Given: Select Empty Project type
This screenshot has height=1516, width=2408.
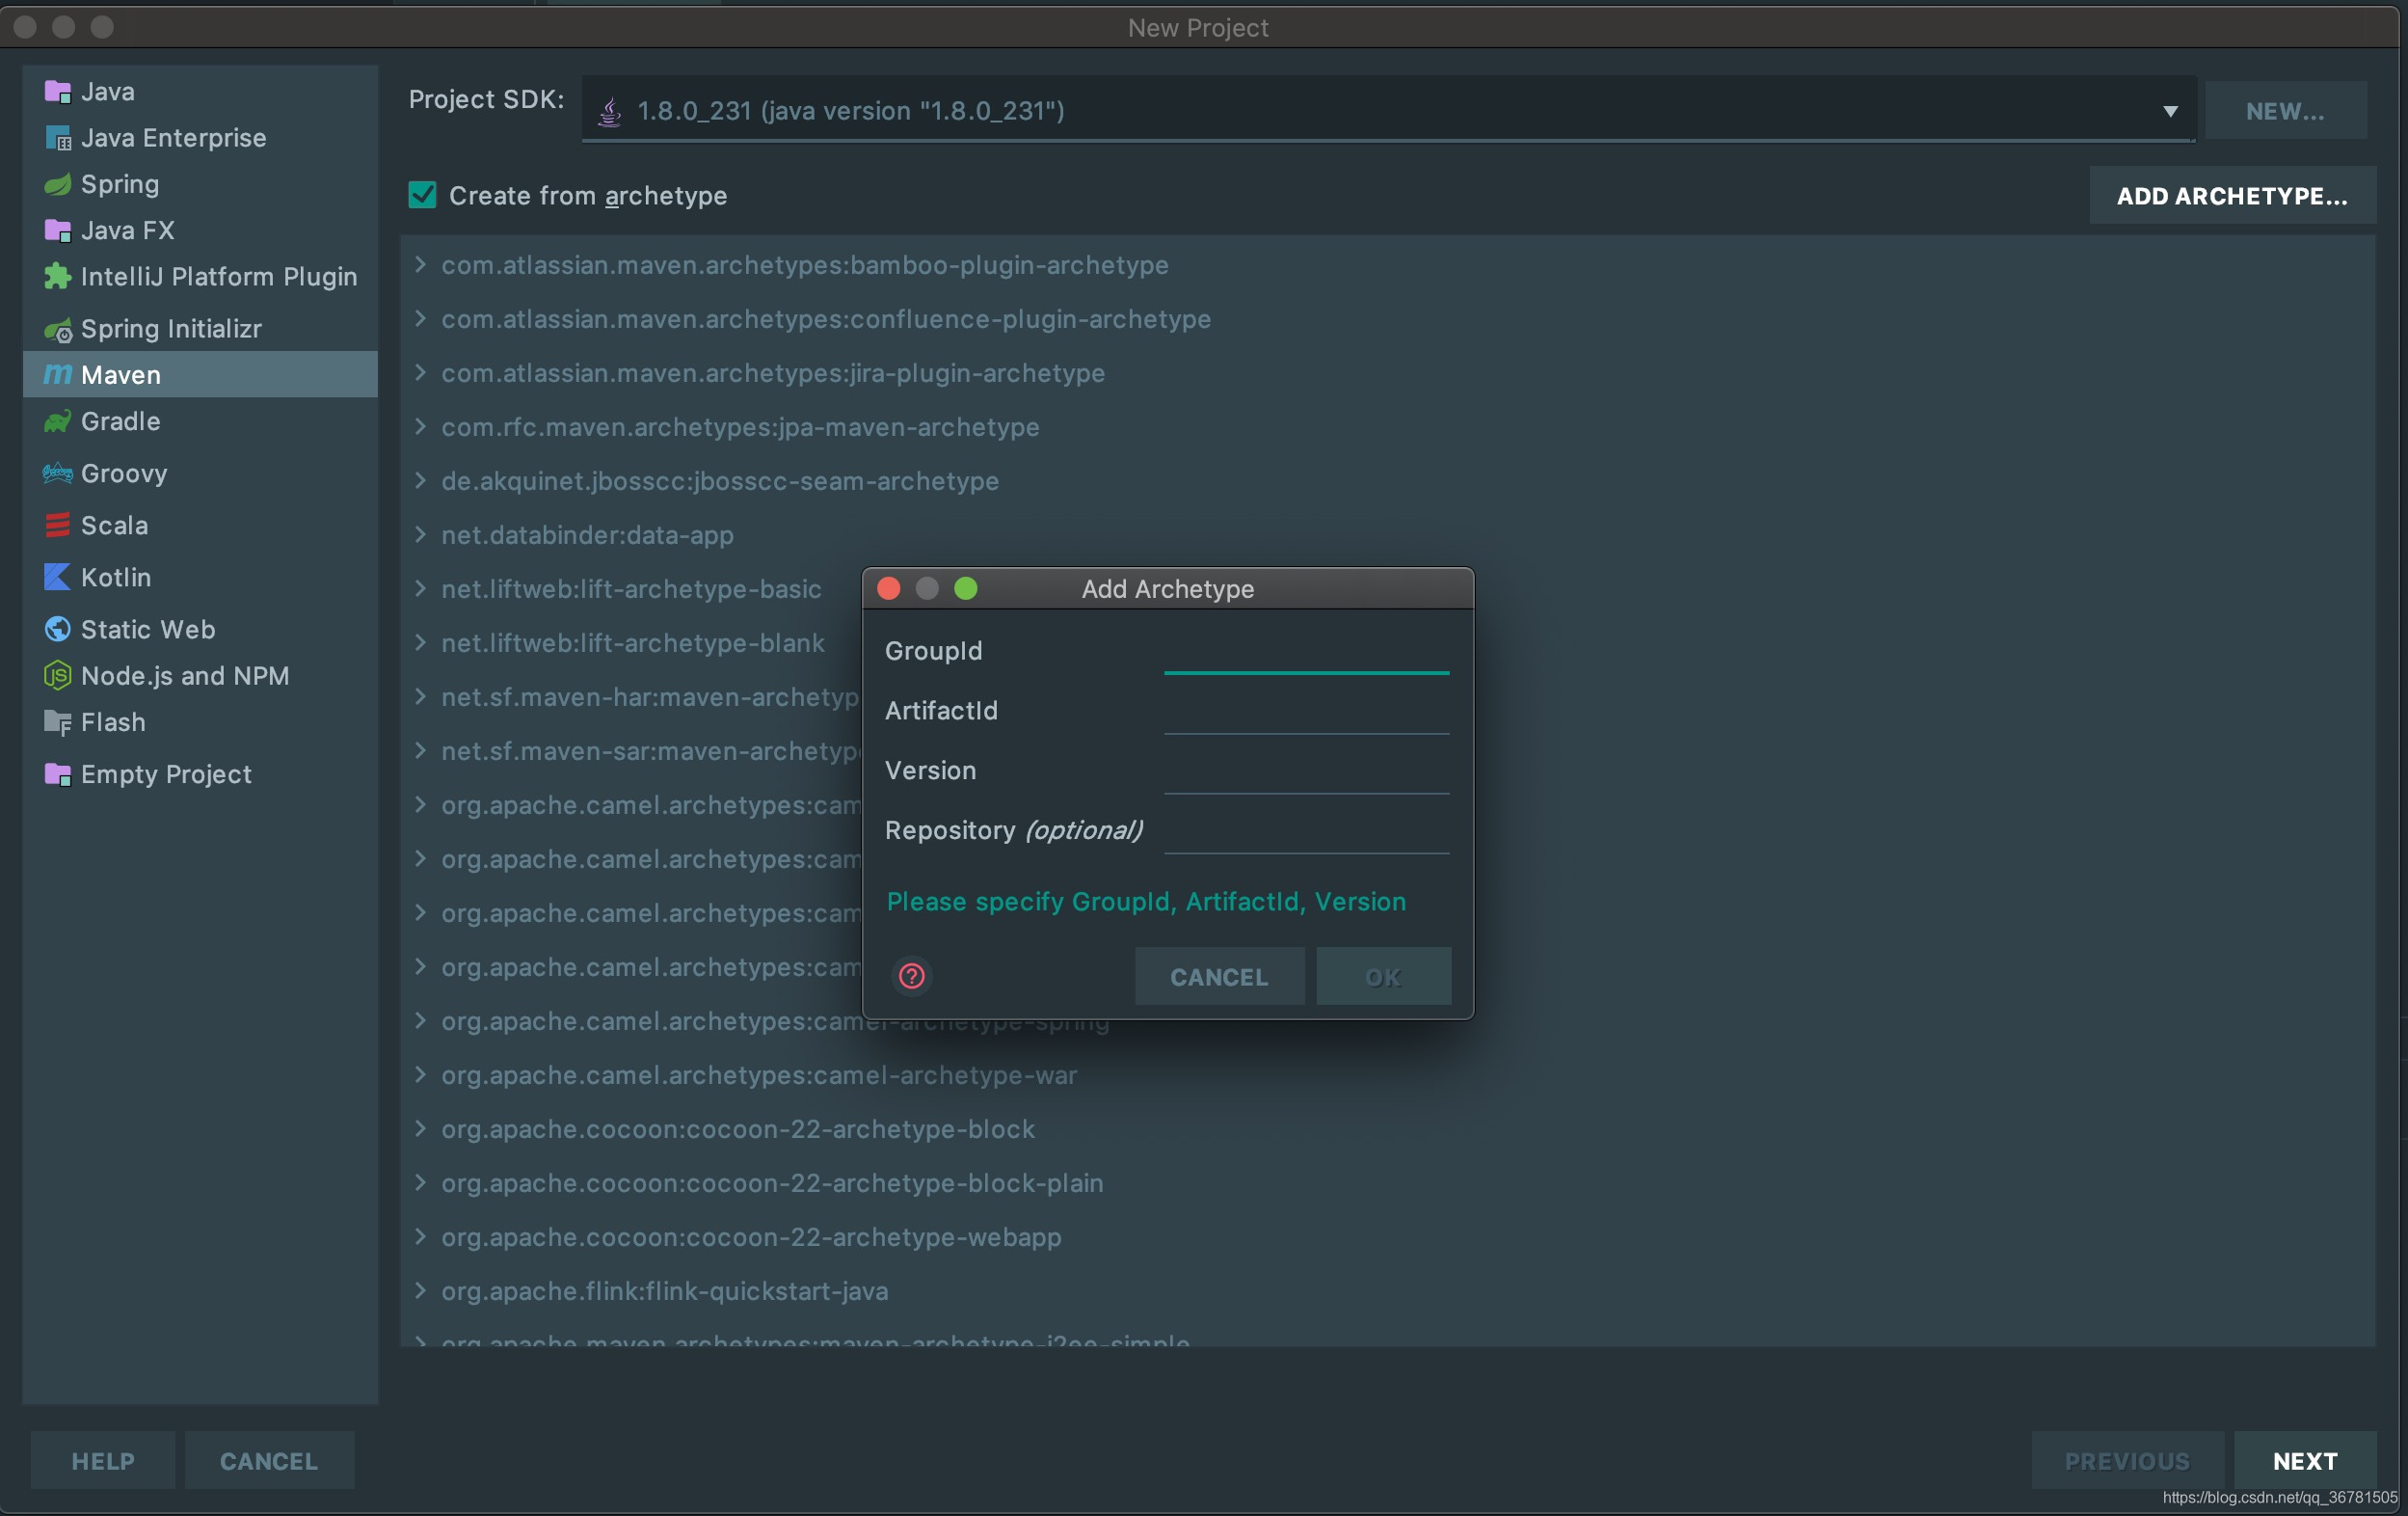Looking at the screenshot, I should coord(200,774).
